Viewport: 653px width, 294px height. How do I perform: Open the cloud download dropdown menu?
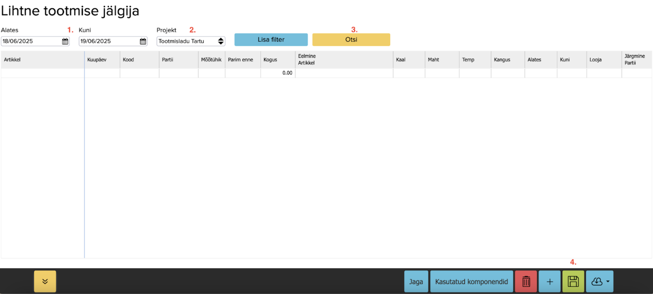pyautogui.click(x=600, y=282)
